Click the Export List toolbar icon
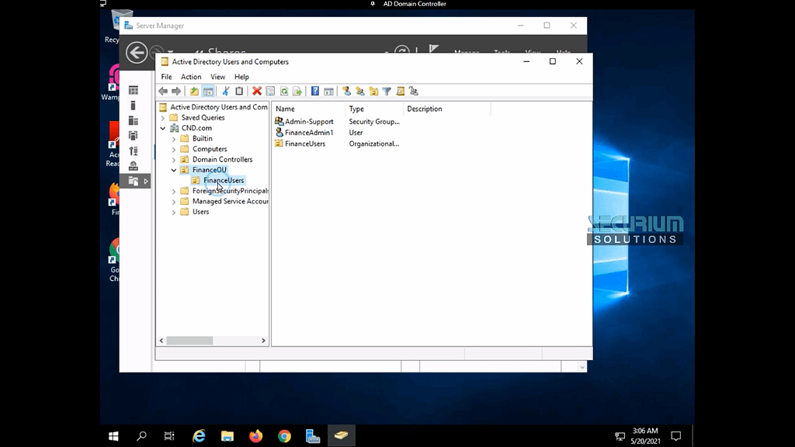Viewport: 795px width, 447px height. click(x=297, y=92)
